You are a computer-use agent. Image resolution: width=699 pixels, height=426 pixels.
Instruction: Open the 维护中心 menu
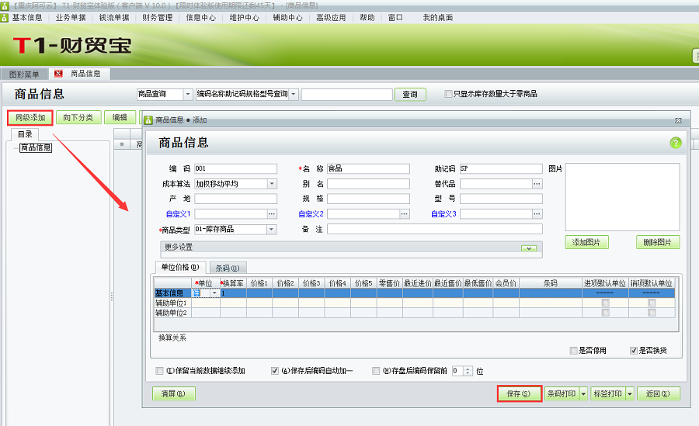click(x=245, y=17)
